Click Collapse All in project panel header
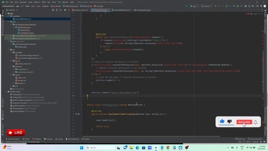This screenshot has height=151, width=268. click(60, 10)
